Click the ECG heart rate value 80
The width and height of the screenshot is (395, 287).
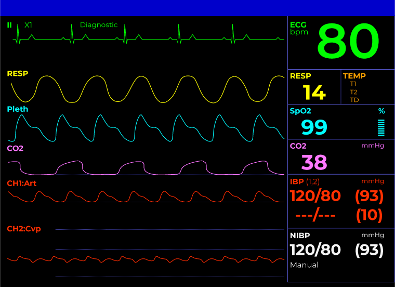pyautogui.click(x=348, y=42)
